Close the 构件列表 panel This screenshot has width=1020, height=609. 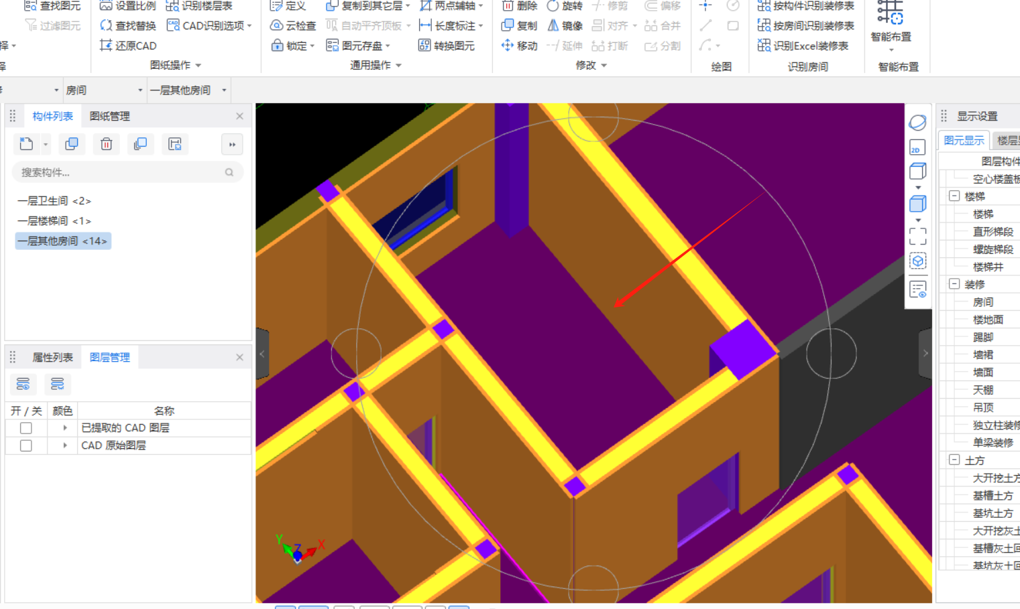[239, 116]
